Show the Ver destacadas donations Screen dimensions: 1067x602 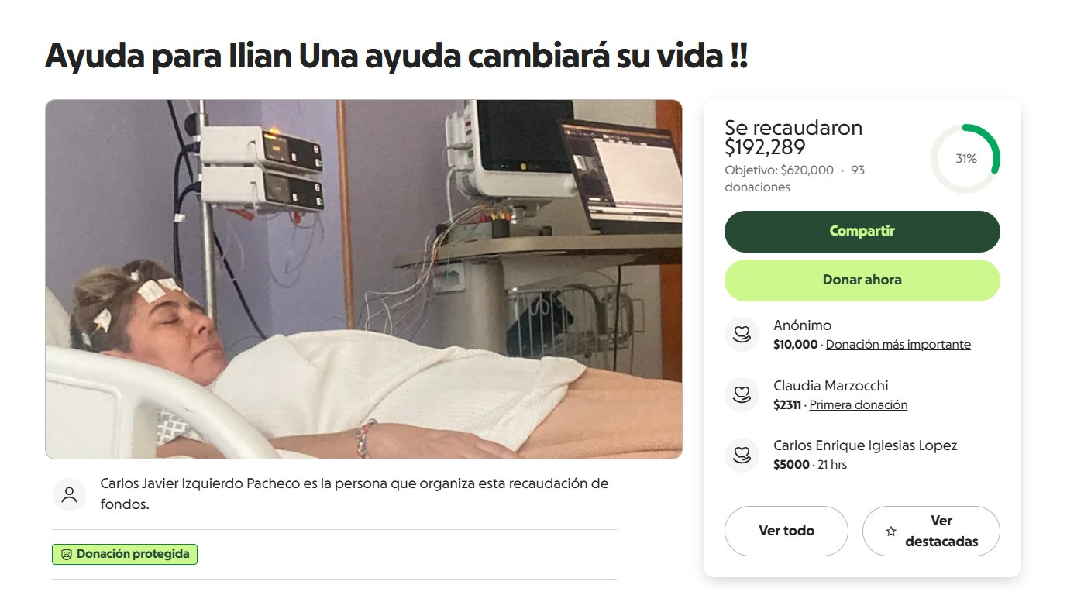[931, 531]
